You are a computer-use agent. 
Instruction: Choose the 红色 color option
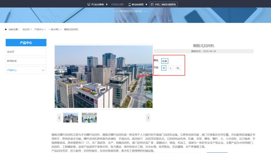pyautogui.click(x=165, y=61)
